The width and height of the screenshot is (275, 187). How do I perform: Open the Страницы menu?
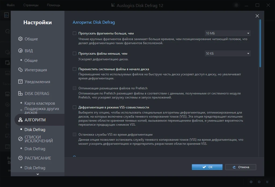pos(31,5)
